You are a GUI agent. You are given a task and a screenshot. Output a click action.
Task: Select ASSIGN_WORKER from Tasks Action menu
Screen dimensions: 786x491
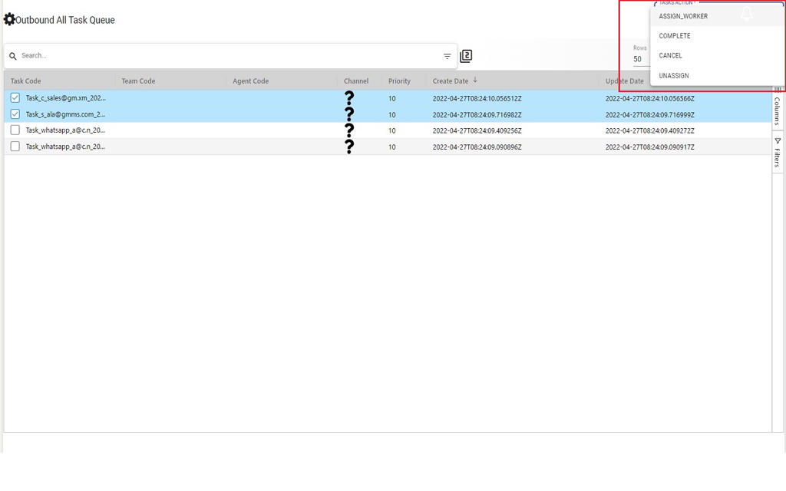(683, 16)
